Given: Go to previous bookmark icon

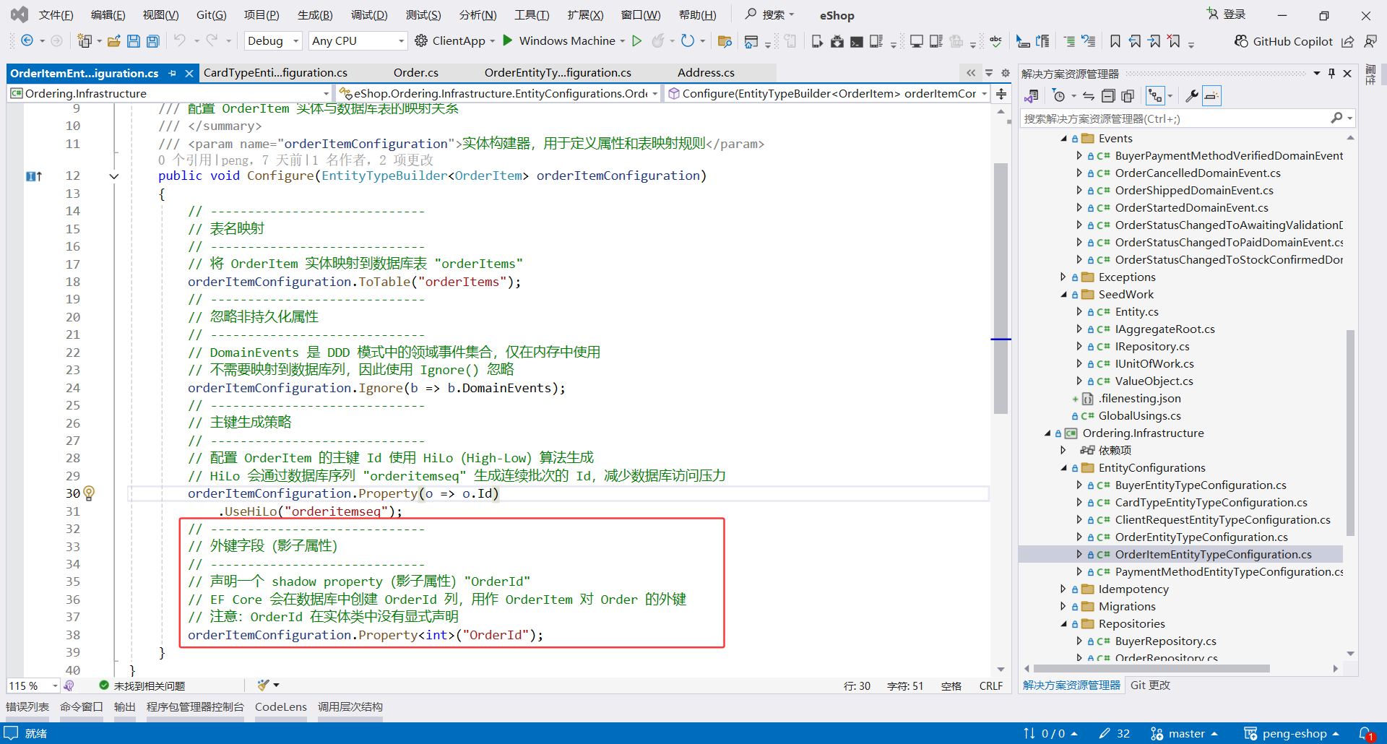Looking at the screenshot, I should (x=1135, y=41).
